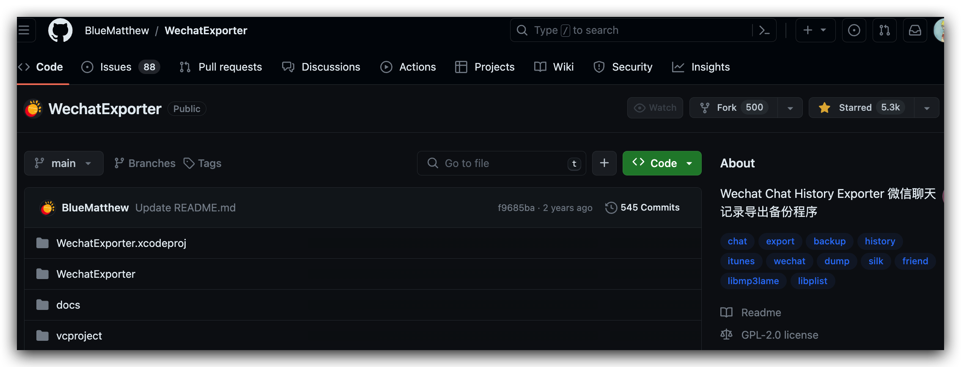Open BlueMatthew commit author link
The height and width of the screenshot is (367, 961).
[x=95, y=208]
